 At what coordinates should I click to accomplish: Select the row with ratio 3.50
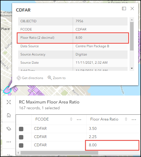(x=21, y=129)
